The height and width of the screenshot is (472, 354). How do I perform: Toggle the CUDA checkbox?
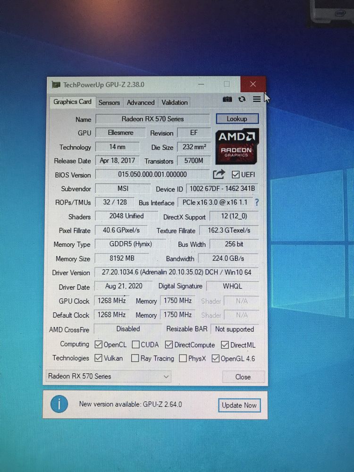(x=136, y=345)
